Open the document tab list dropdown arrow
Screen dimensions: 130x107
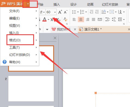point(47,29)
